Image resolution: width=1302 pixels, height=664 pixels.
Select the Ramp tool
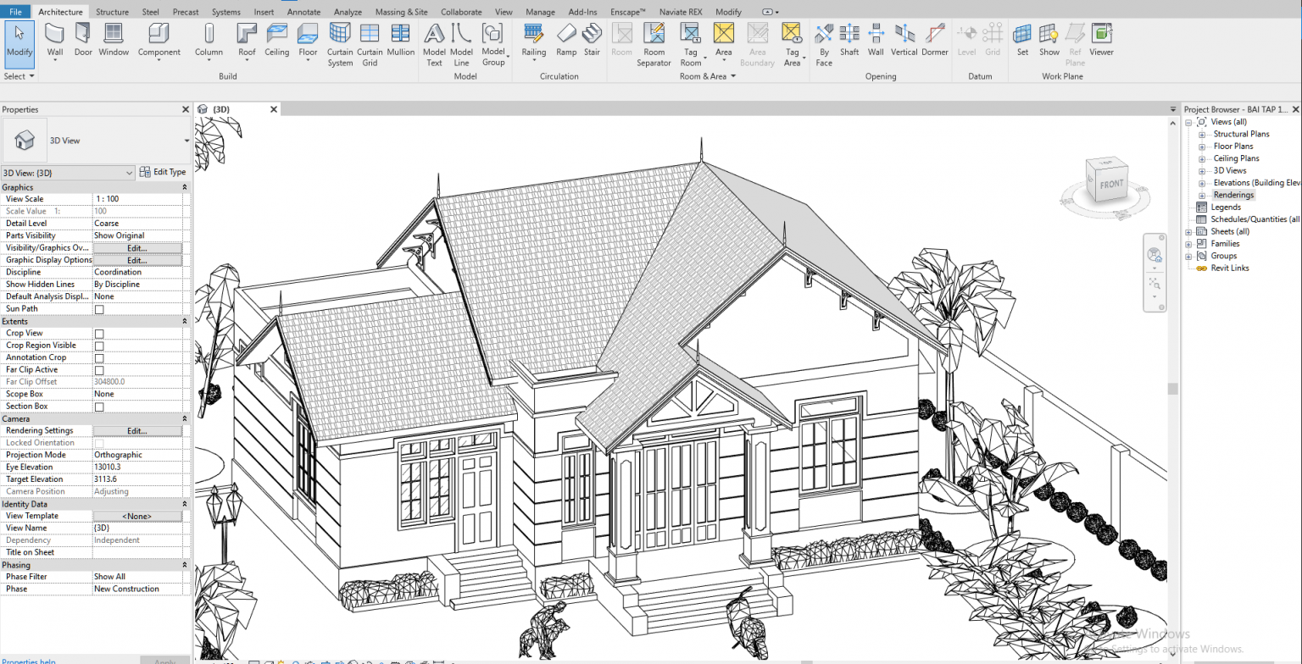tap(565, 40)
